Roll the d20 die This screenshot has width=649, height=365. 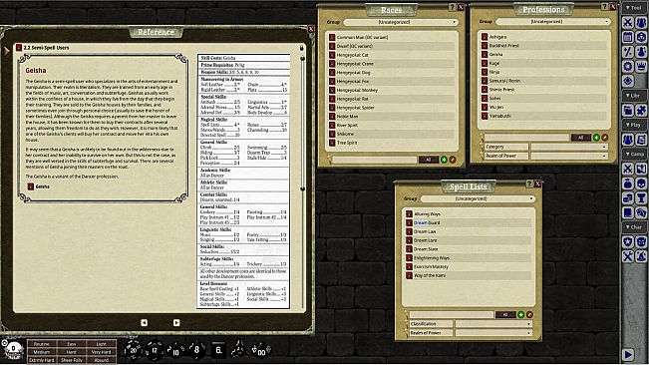133,350
